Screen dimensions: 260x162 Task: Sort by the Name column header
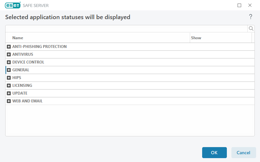(18, 38)
